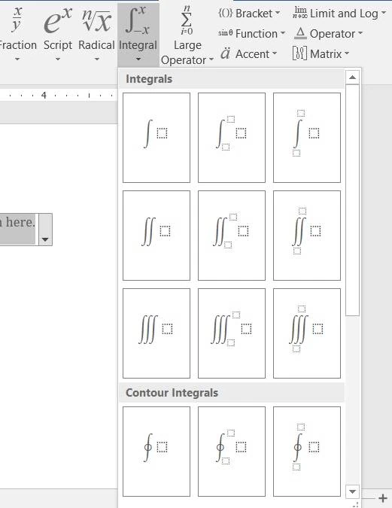Click the Limit and Log button
This screenshot has height=508, width=392.
pos(339,14)
